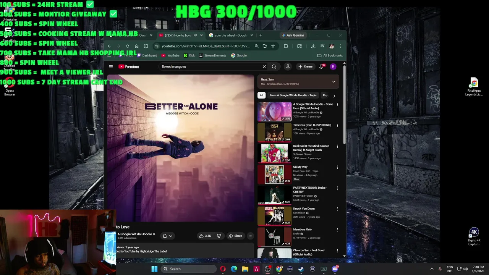Open Elgato 4K Capture desktop shortcut
The height and width of the screenshot is (275, 489).
coord(474,237)
